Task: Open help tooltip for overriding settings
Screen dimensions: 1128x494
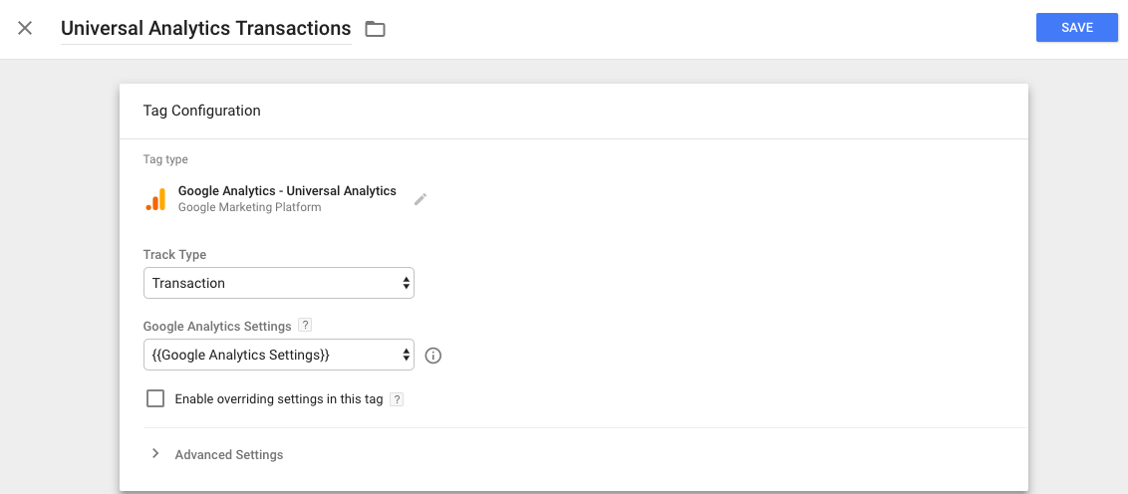Action: [397, 399]
